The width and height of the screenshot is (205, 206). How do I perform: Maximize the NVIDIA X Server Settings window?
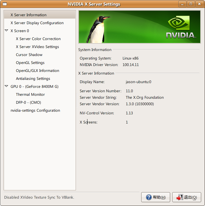point(191,4)
